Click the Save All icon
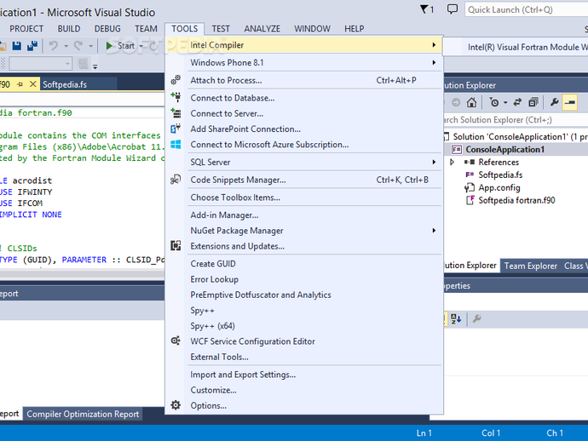This screenshot has height=441, width=588. (x=32, y=46)
